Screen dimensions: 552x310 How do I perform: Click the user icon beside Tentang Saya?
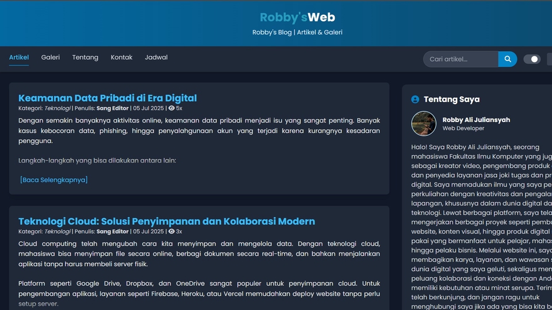[415, 99]
